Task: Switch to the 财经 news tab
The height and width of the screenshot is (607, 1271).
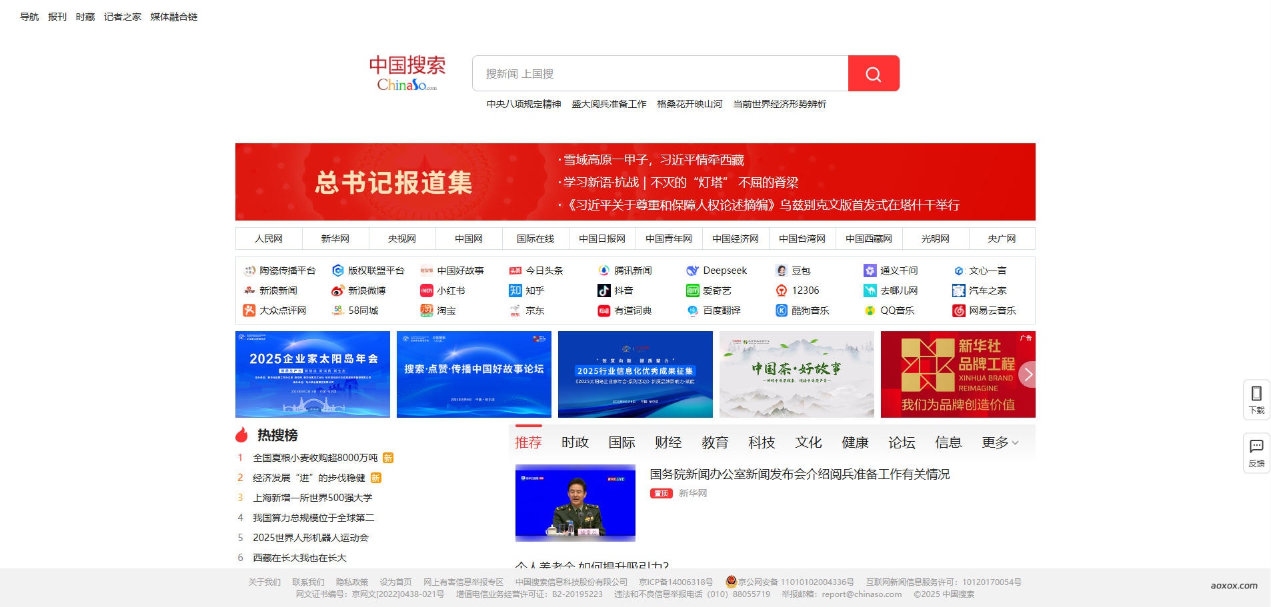Action: tap(668, 442)
